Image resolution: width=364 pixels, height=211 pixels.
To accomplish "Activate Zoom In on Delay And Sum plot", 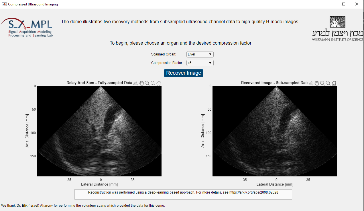I will coord(147,83).
